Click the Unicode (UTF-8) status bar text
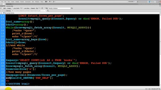 156,89
